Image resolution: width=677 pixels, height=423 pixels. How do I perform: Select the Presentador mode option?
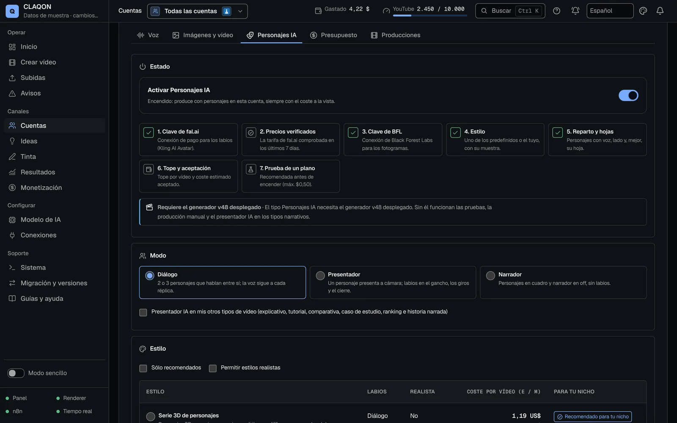[393, 283]
